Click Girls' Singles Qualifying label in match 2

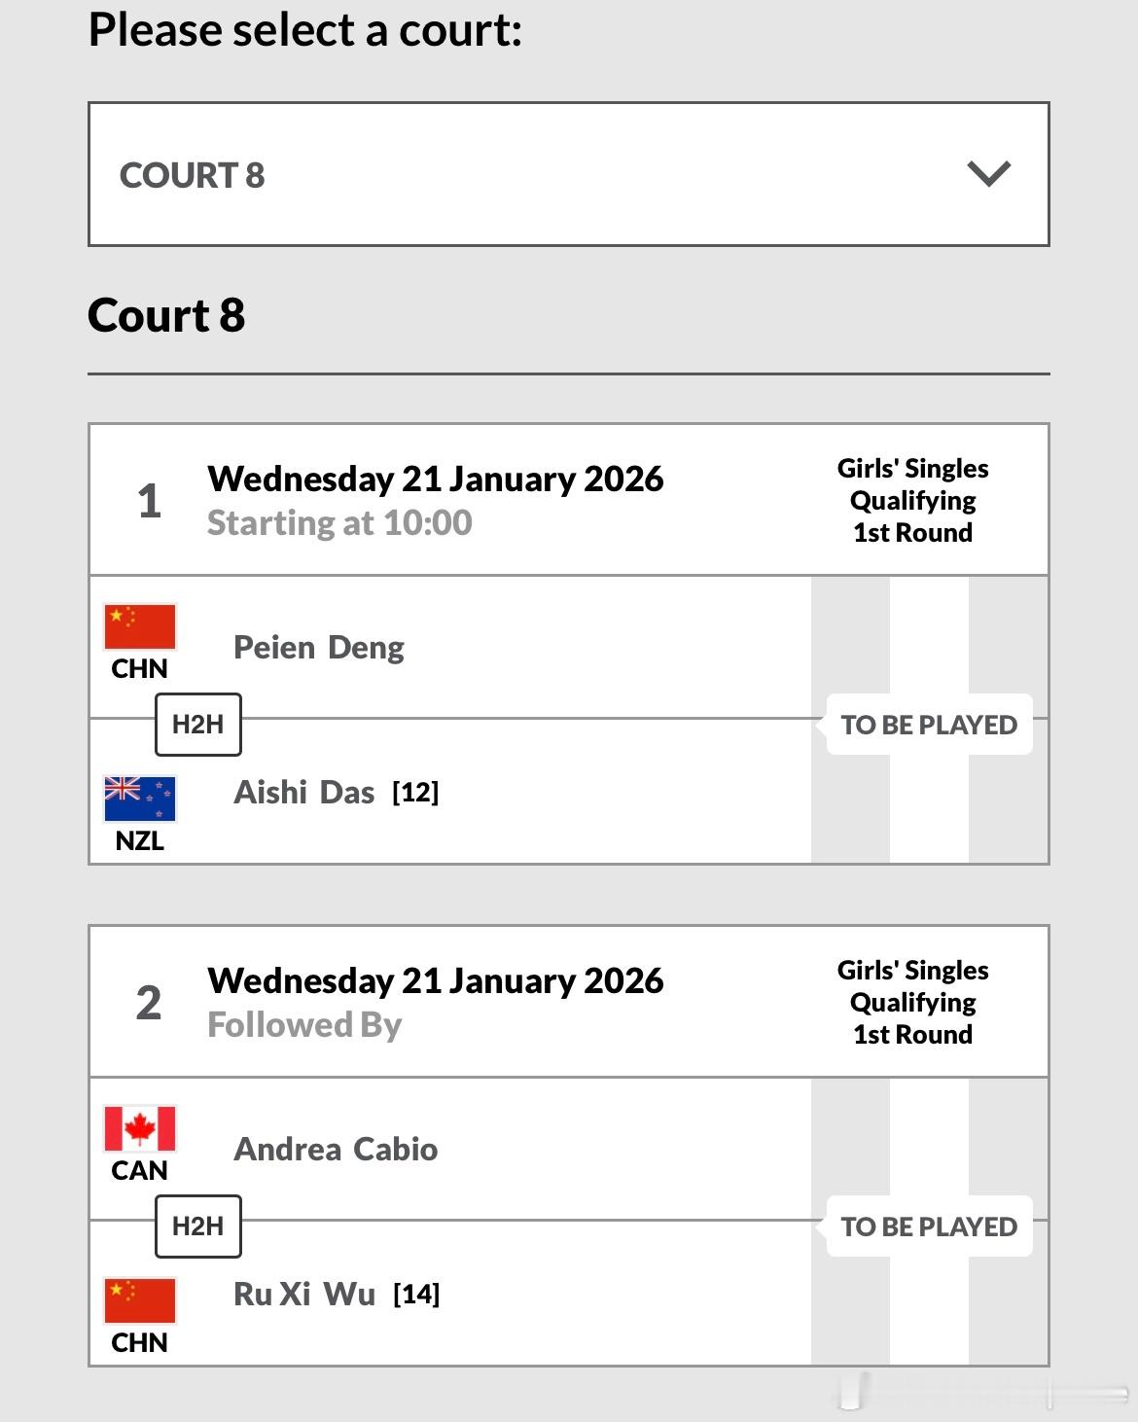[x=912, y=1002]
